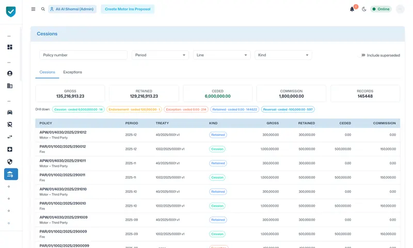The image size is (413, 248).
Task: Open the Line dropdown
Action: coord(222,55)
